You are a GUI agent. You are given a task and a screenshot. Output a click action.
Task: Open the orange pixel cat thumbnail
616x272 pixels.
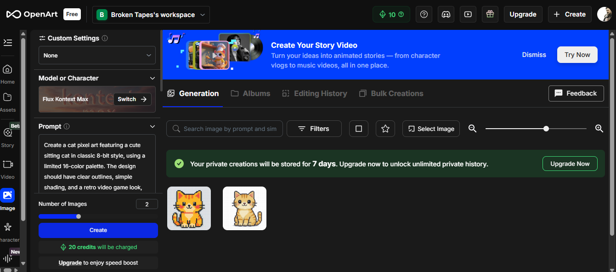189,208
